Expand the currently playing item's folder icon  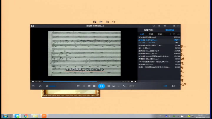177,43
